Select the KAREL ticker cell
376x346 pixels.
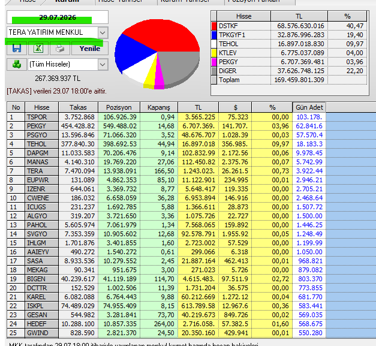tap(42, 297)
